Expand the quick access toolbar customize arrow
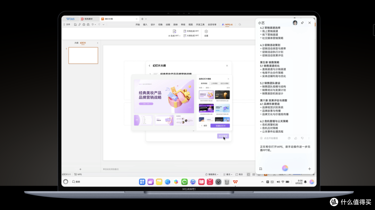Screen dimensions: 375x210 pos(103,25)
